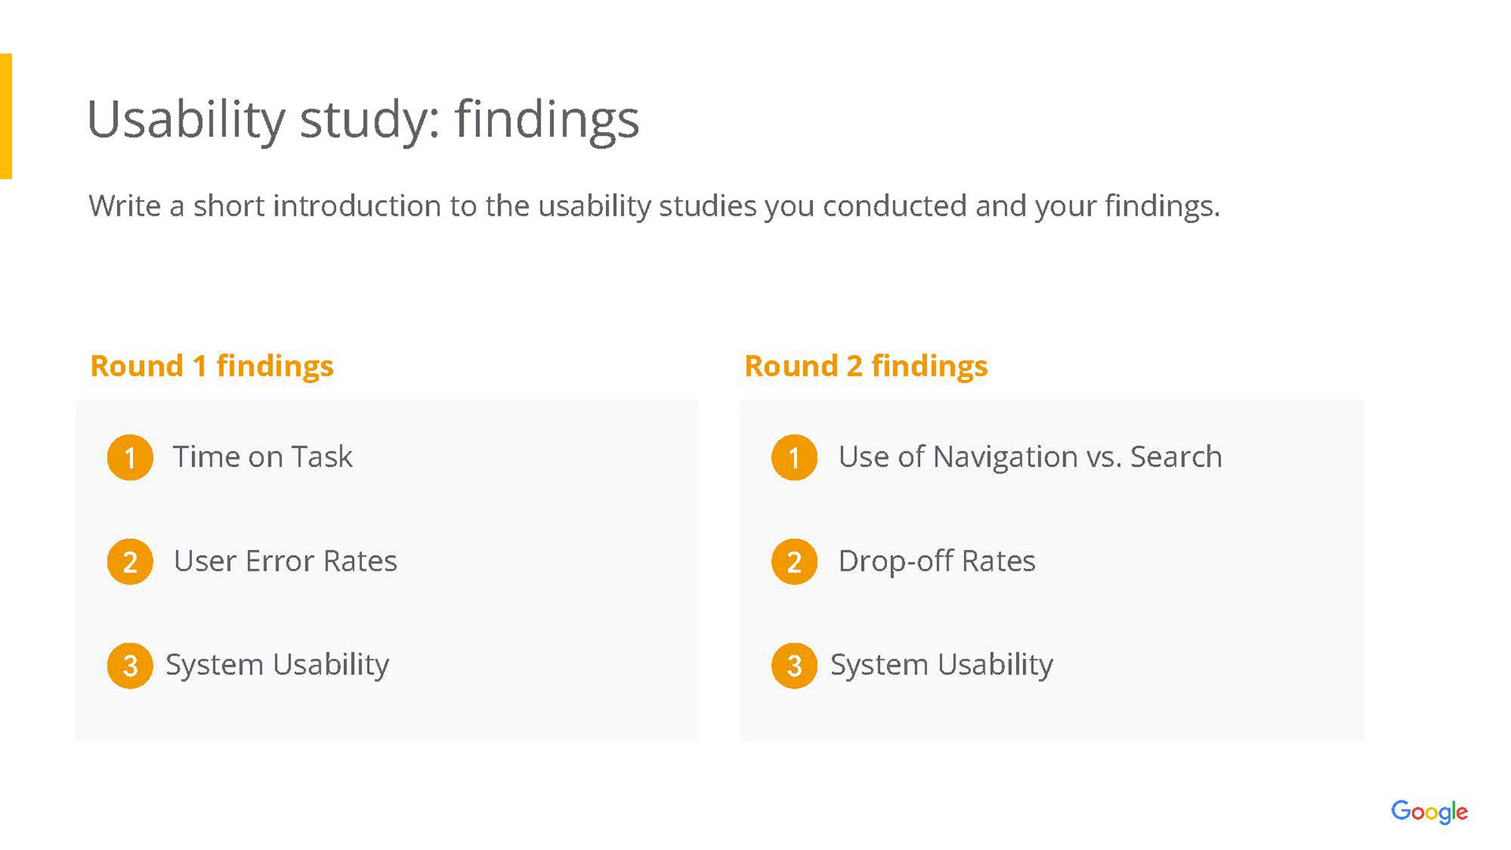Click the yellow accent bar beside title

[6, 116]
